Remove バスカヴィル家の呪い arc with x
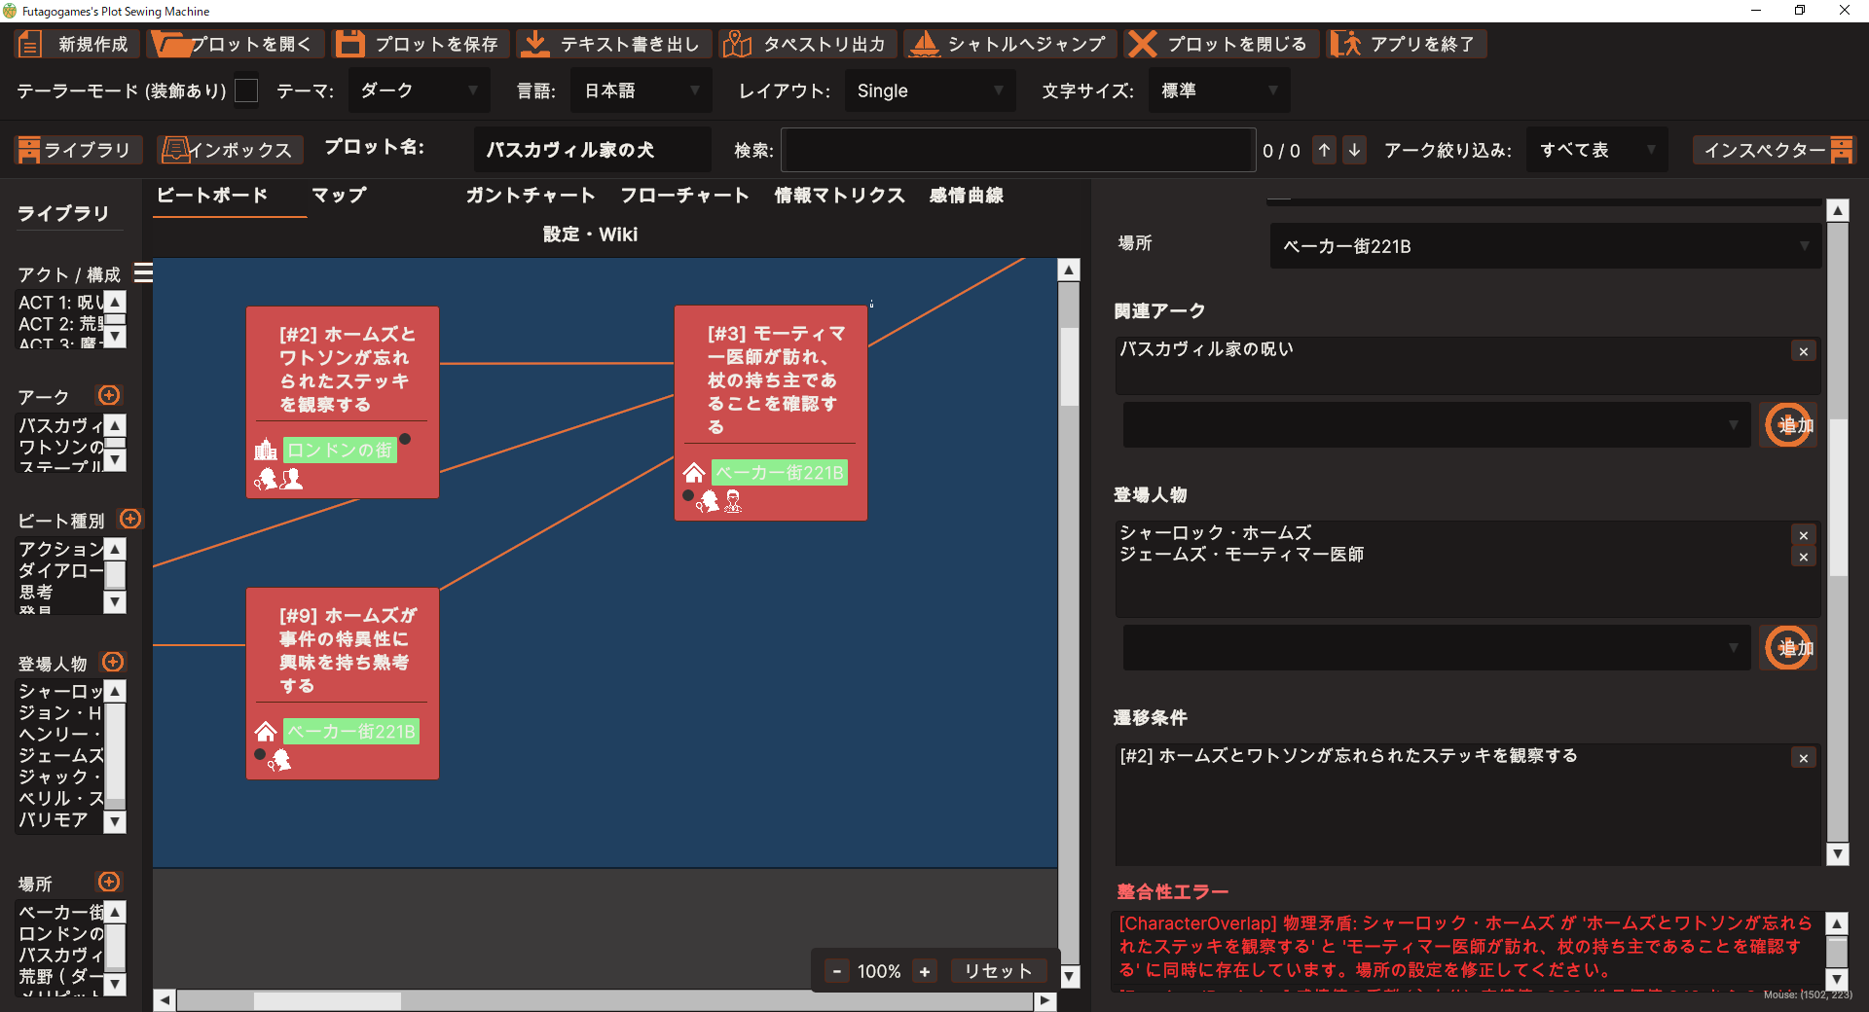 click(x=1804, y=351)
